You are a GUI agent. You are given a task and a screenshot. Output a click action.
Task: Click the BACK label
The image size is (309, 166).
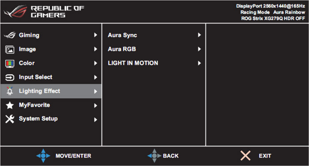(x=171, y=156)
